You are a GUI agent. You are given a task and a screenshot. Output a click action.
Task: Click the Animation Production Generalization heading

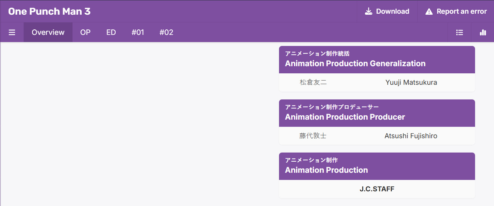pyautogui.click(x=355, y=64)
